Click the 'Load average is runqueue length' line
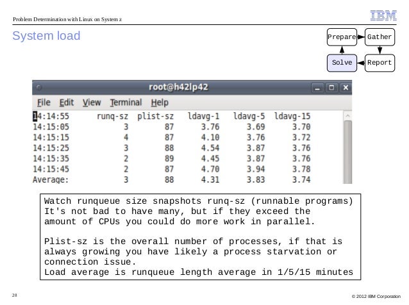This screenshot has height=305, width=409. pos(199,272)
